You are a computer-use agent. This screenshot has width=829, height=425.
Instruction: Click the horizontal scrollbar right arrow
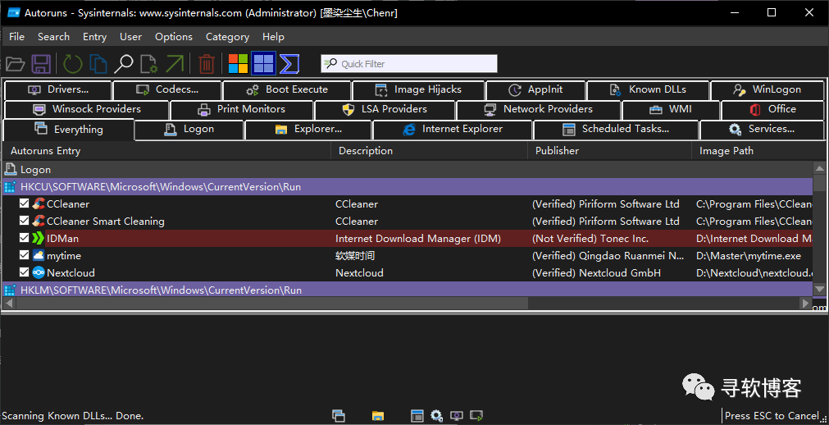point(806,304)
